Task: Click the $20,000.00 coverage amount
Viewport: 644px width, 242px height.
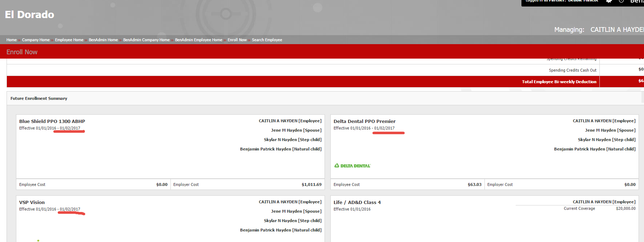Action: coord(626,208)
